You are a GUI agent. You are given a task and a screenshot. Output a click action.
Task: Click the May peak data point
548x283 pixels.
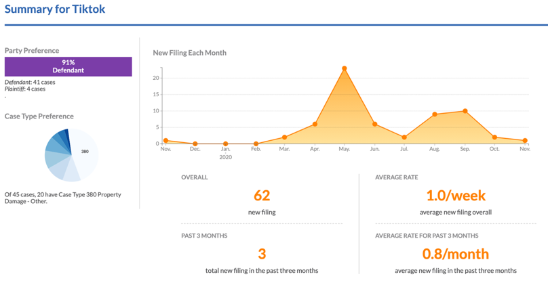click(x=345, y=68)
